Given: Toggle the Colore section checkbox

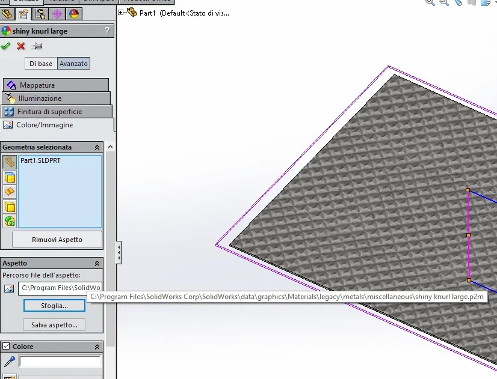Looking at the screenshot, I should pyautogui.click(x=6, y=347).
